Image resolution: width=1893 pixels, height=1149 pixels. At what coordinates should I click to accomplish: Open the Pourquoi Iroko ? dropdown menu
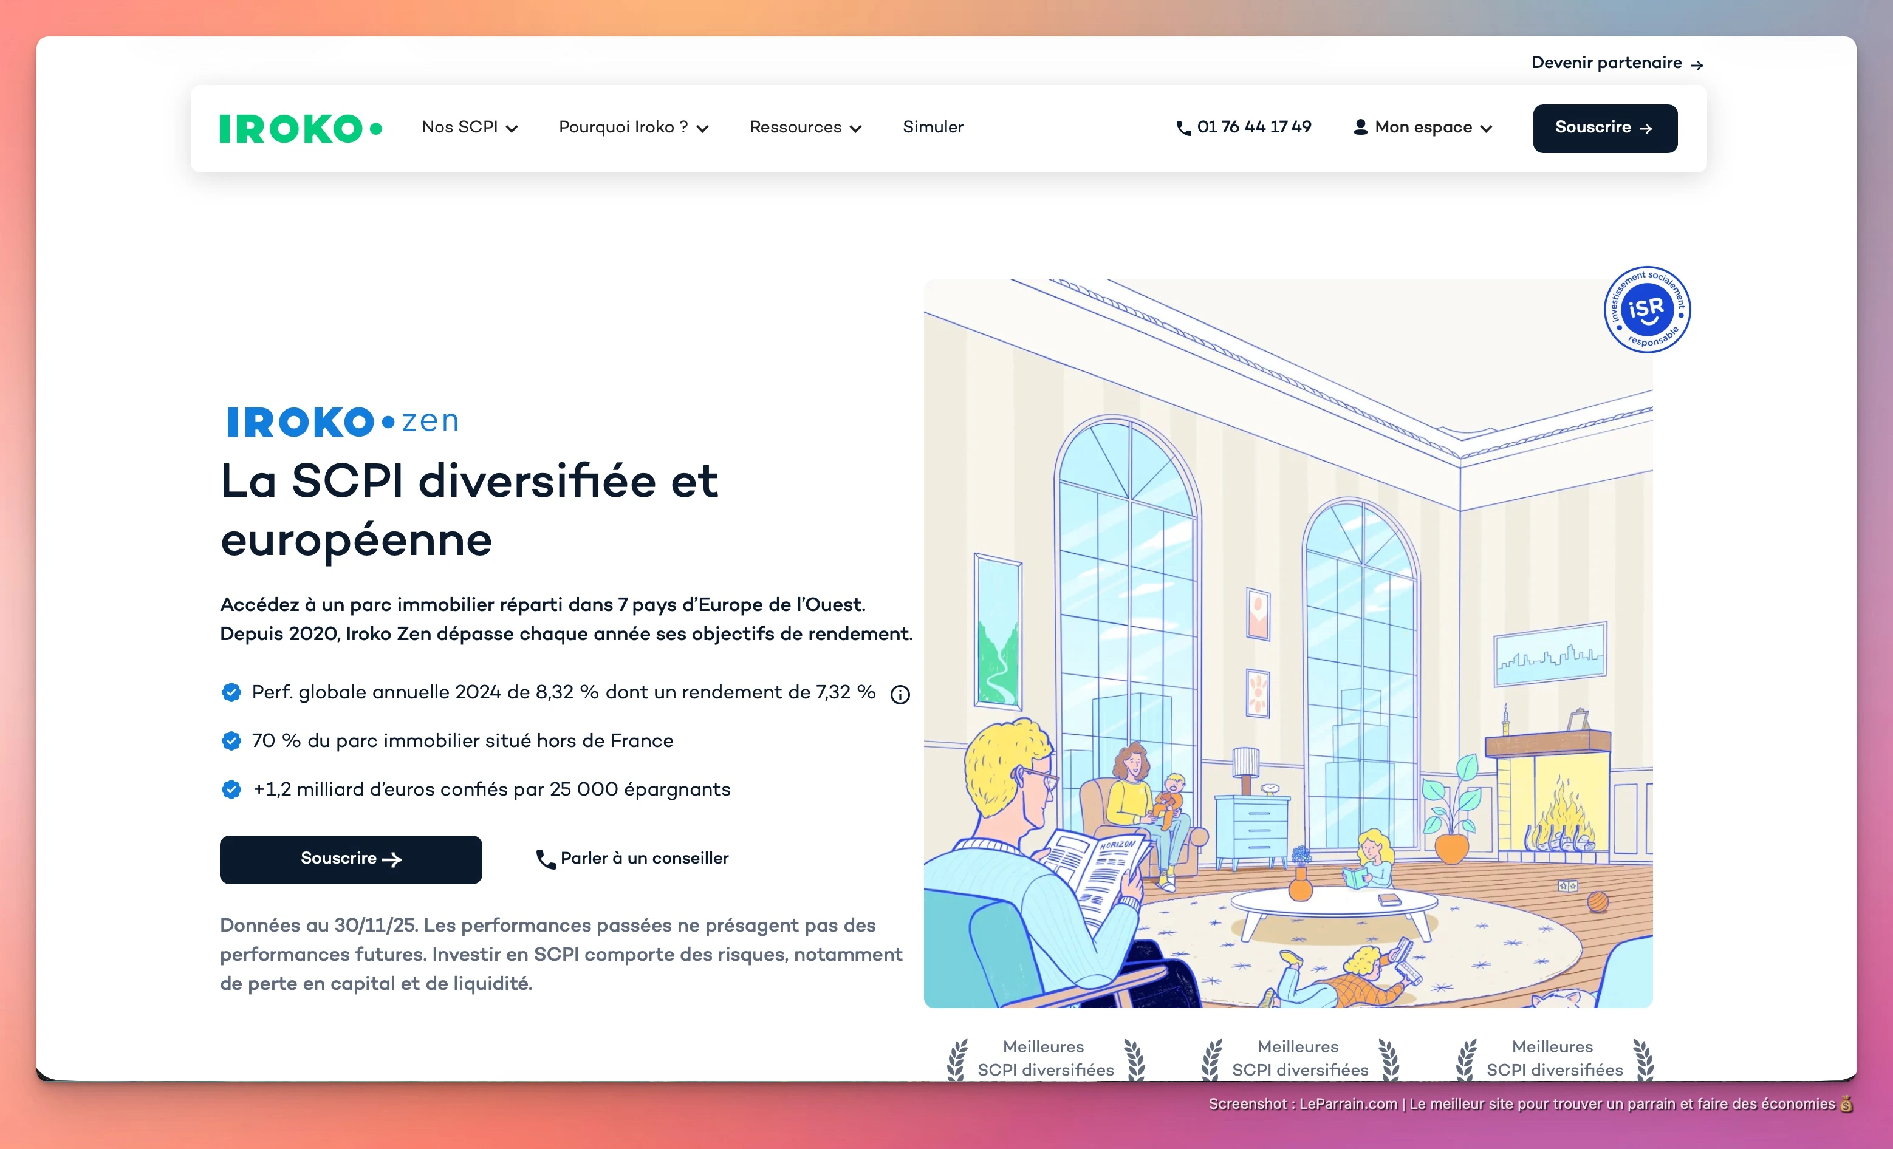(633, 128)
